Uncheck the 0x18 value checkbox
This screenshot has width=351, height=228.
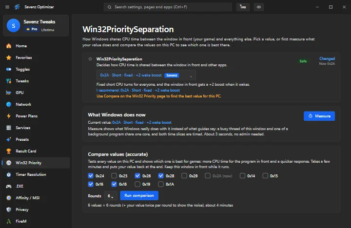(x=114, y=184)
